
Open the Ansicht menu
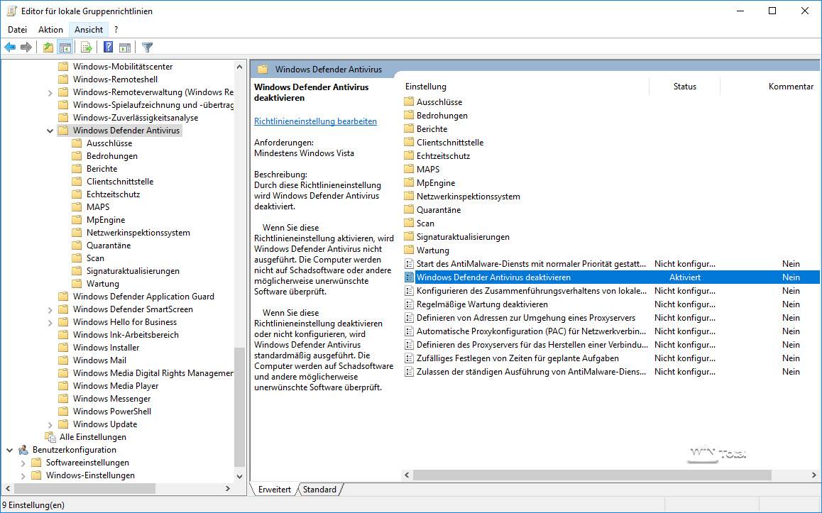pos(89,29)
